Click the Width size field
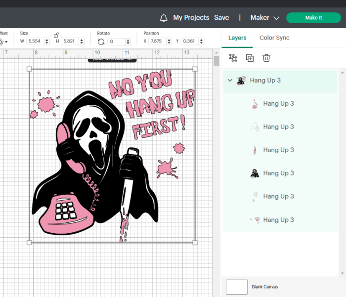Image resolution: width=346 pixels, height=297 pixels. tap(35, 41)
